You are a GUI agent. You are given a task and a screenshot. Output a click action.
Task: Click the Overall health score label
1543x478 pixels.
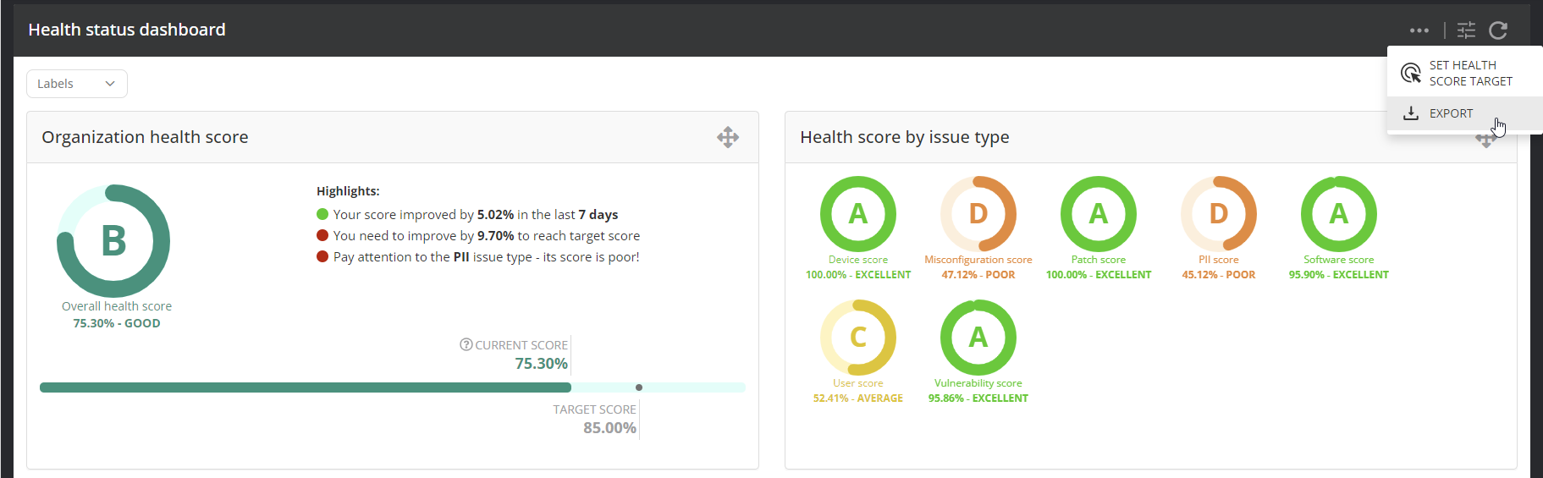click(117, 306)
